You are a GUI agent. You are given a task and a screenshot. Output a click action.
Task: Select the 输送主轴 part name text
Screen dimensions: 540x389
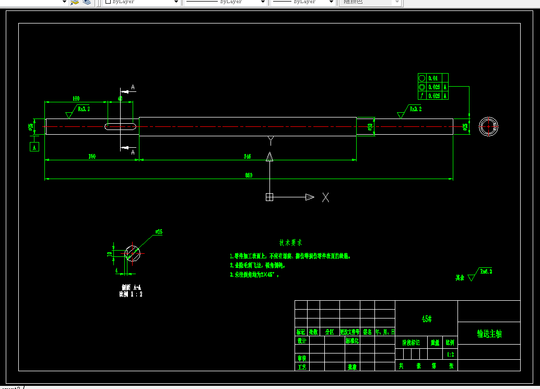pos(489,334)
